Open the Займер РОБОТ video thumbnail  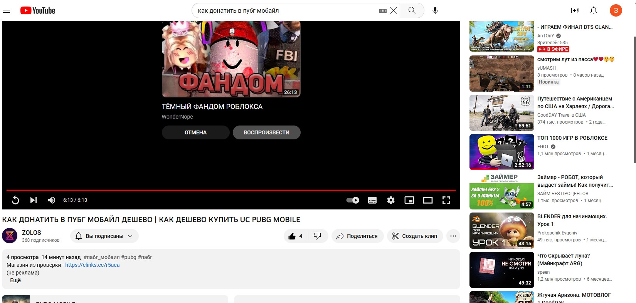tap(502, 191)
